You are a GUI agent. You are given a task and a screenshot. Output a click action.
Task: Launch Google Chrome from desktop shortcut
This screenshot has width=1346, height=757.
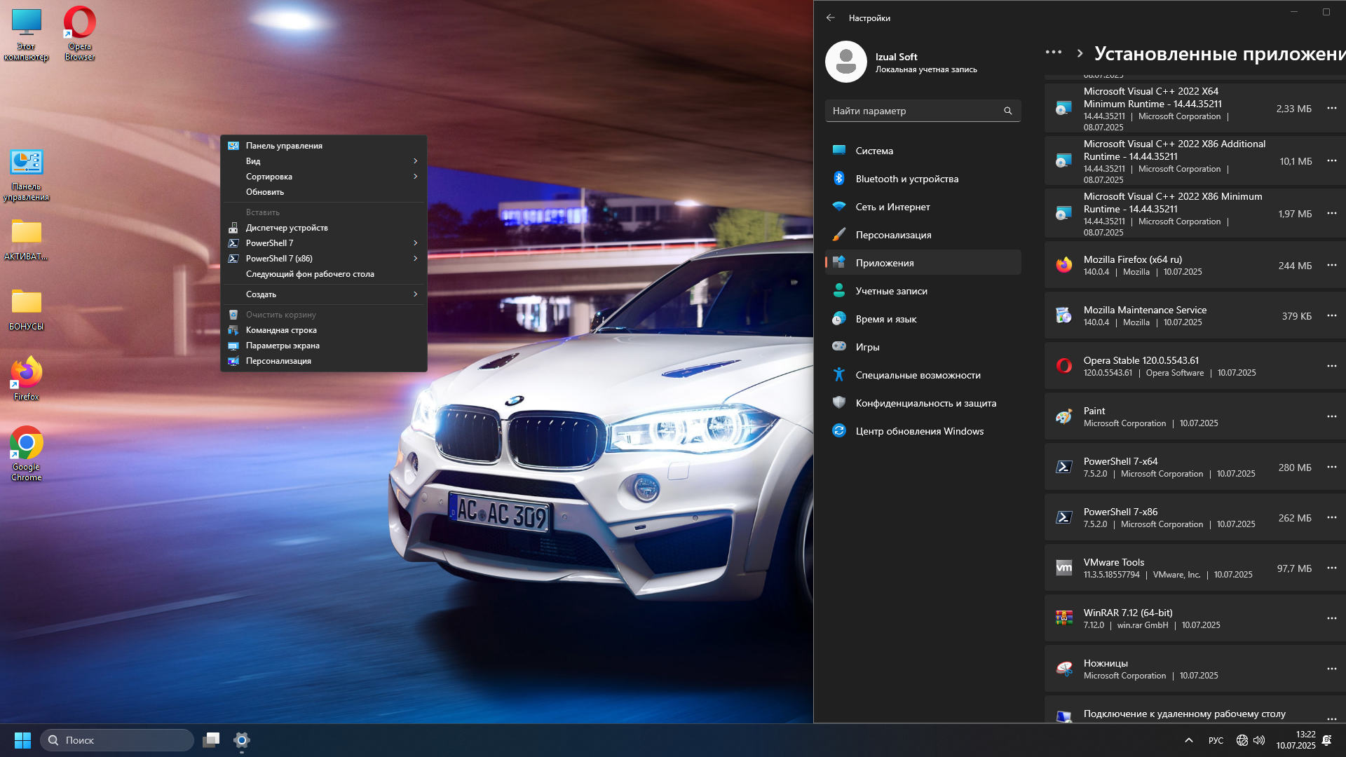pos(26,453)
